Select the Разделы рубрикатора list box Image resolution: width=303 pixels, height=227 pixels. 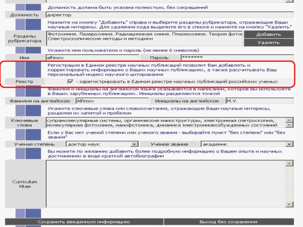point(144,38)
